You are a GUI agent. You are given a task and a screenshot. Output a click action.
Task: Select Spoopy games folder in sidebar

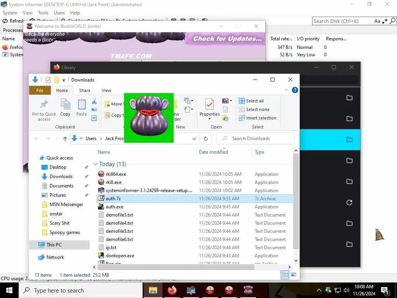tap(65, 232)
